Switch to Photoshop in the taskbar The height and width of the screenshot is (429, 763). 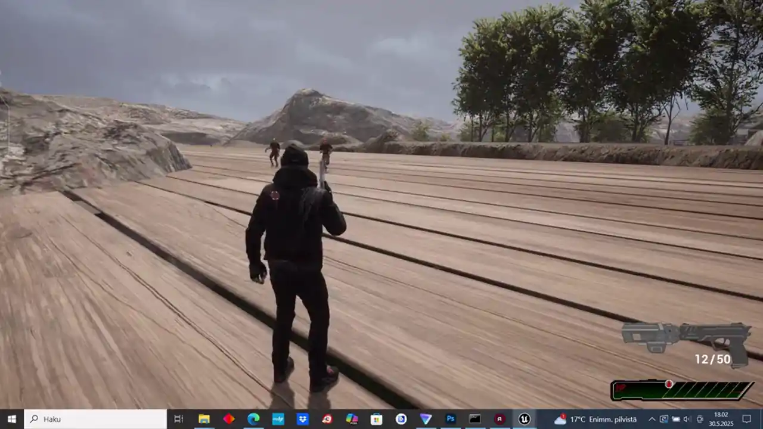(451, 419)
